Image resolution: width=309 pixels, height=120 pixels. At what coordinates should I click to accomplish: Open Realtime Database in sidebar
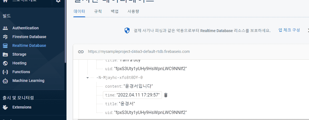(x=29, y=45)
